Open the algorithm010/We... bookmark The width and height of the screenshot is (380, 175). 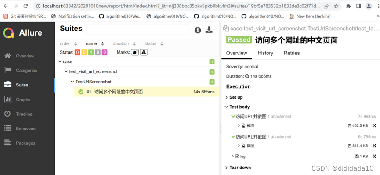(x=120, y=16)
